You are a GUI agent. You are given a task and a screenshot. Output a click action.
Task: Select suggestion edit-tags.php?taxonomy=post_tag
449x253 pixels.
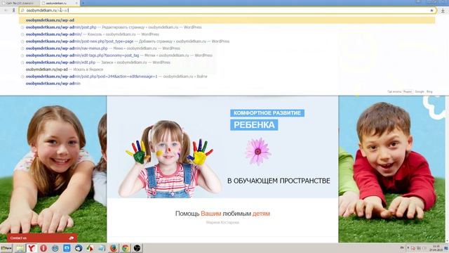coord(227,56)
